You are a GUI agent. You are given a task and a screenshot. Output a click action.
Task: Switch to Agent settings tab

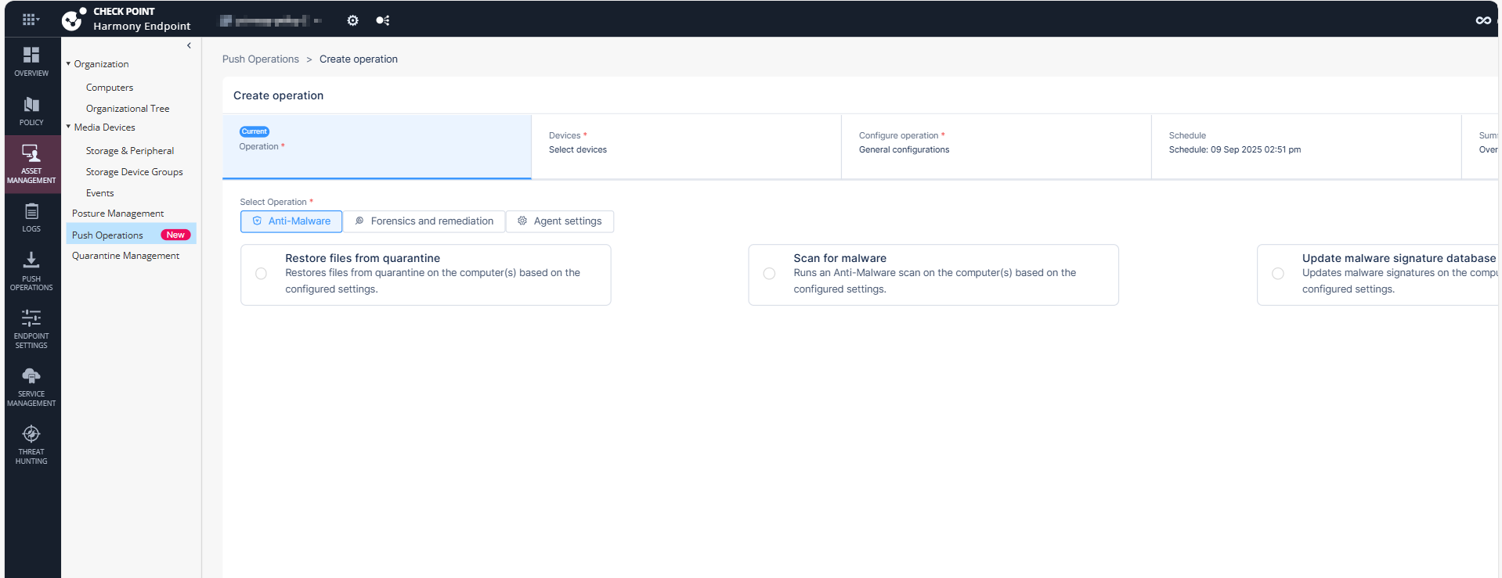pos(559,221)
